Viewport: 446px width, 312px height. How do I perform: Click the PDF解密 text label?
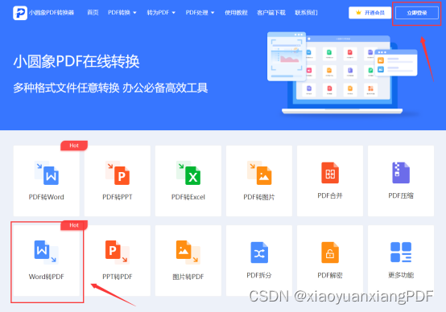click(x=330, y=275)
